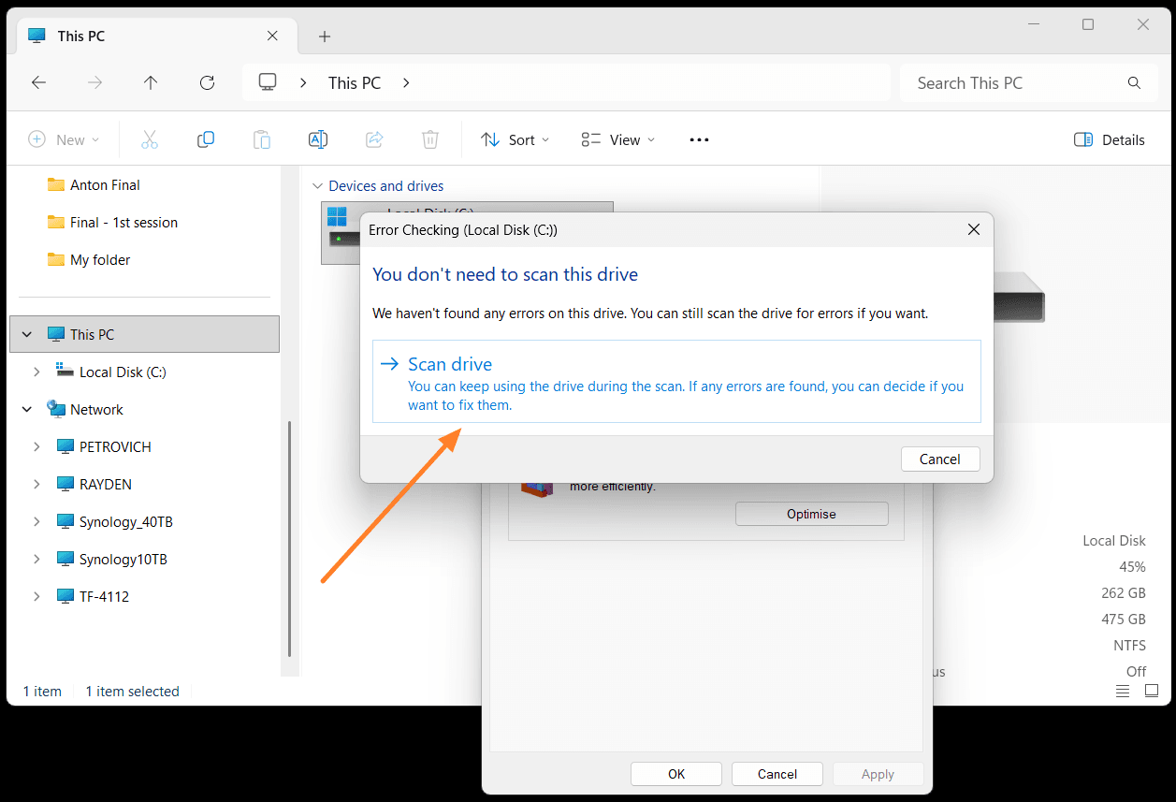Screen dimensions: 1176x802
Task: Switch to large icons view in status bar
Action: [x=1152, y=692]
